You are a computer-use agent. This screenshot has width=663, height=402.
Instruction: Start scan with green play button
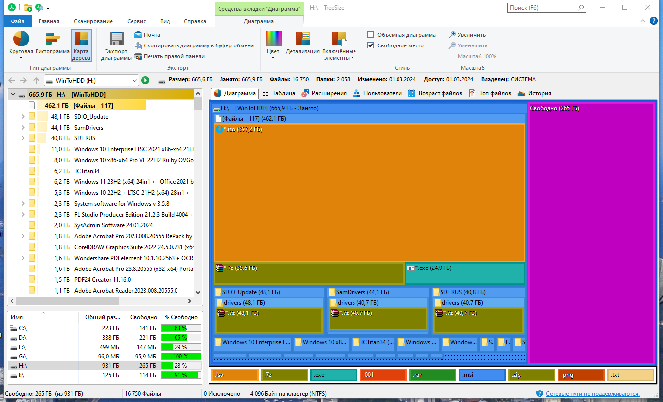145,80
